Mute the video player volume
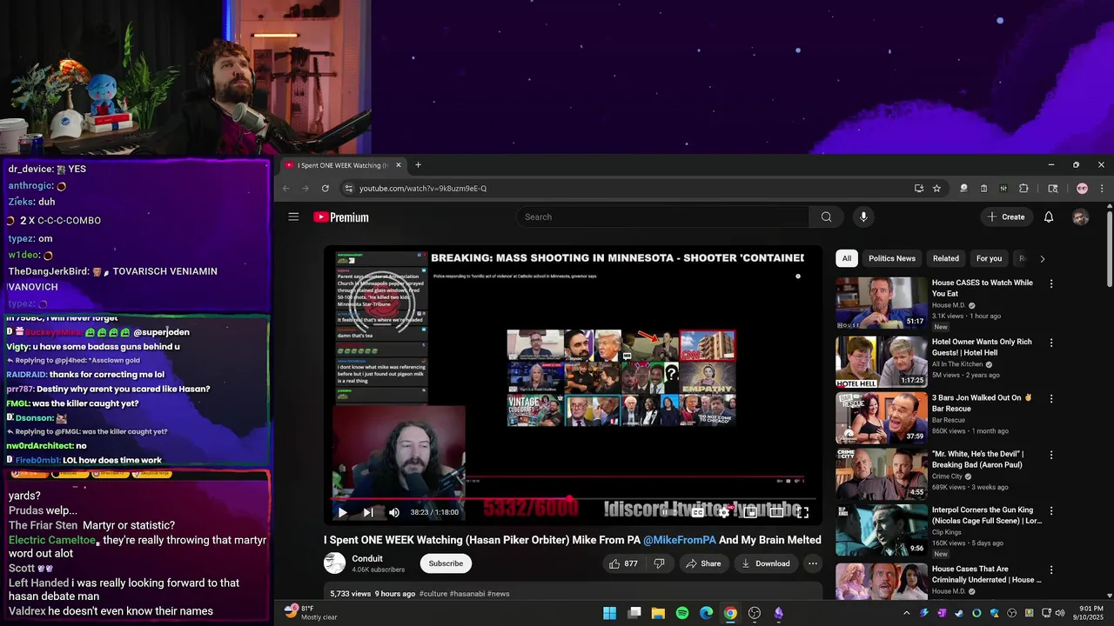1114x626 pixels. (x=394, y=513)
